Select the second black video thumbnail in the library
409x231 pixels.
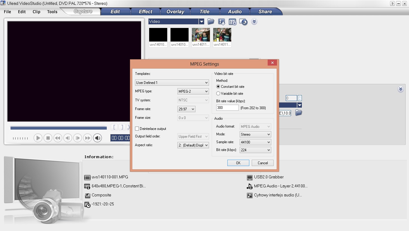(x=180, y=35)
